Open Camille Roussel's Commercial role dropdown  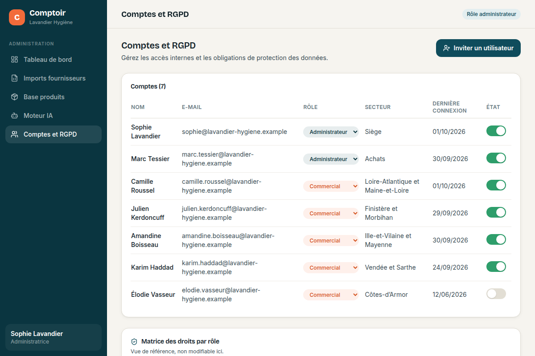(331, 186)
